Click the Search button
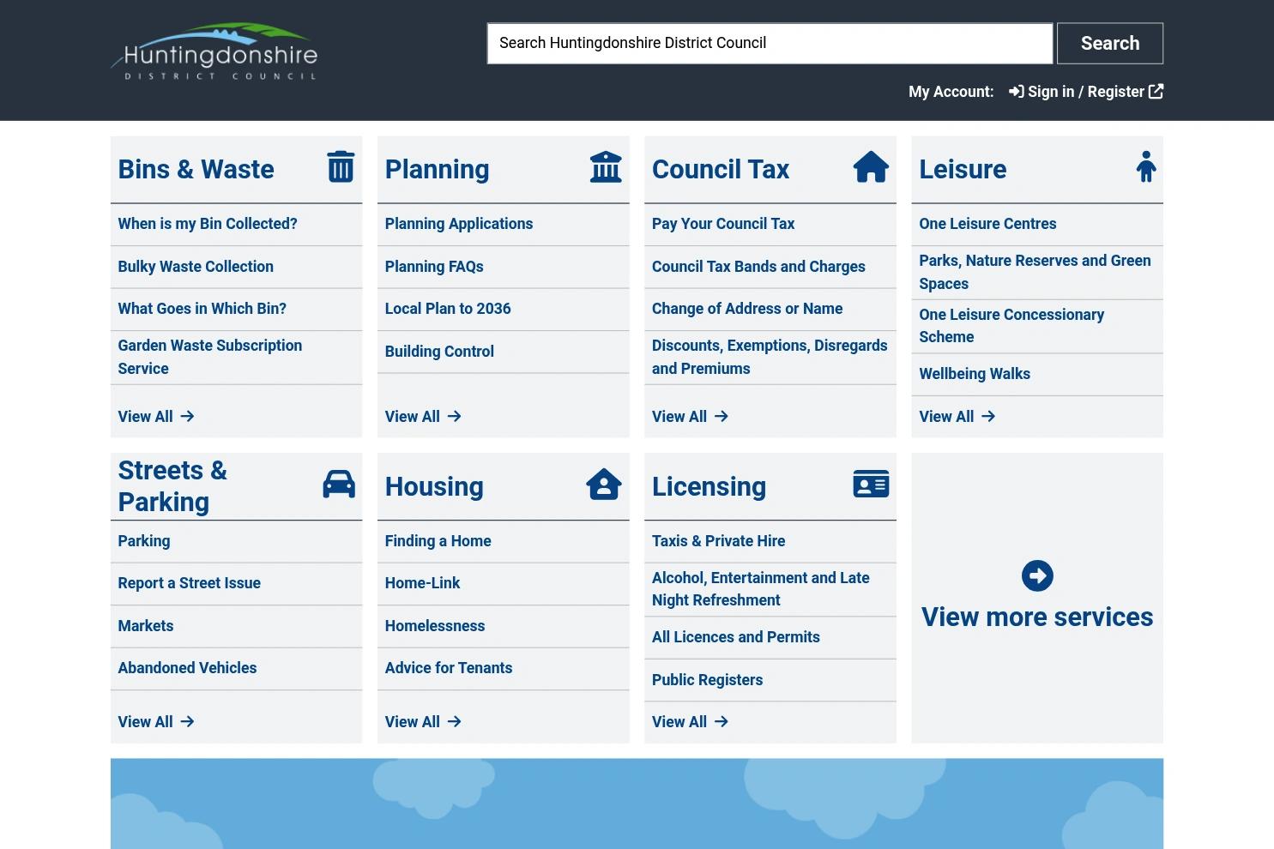This screenshot has height=849, width=1274. click(1110, 43)
